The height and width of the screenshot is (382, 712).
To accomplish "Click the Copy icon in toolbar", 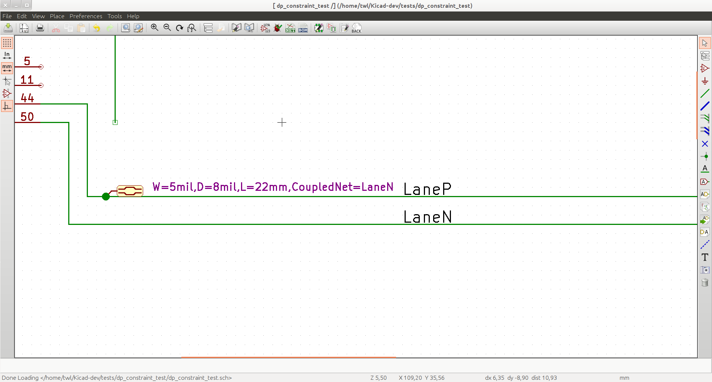I will pos(69,28).
